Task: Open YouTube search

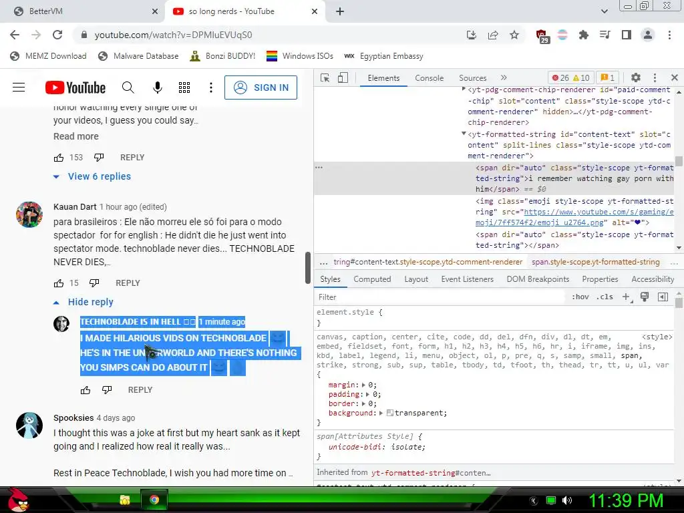Action: [x=128, y=88]
